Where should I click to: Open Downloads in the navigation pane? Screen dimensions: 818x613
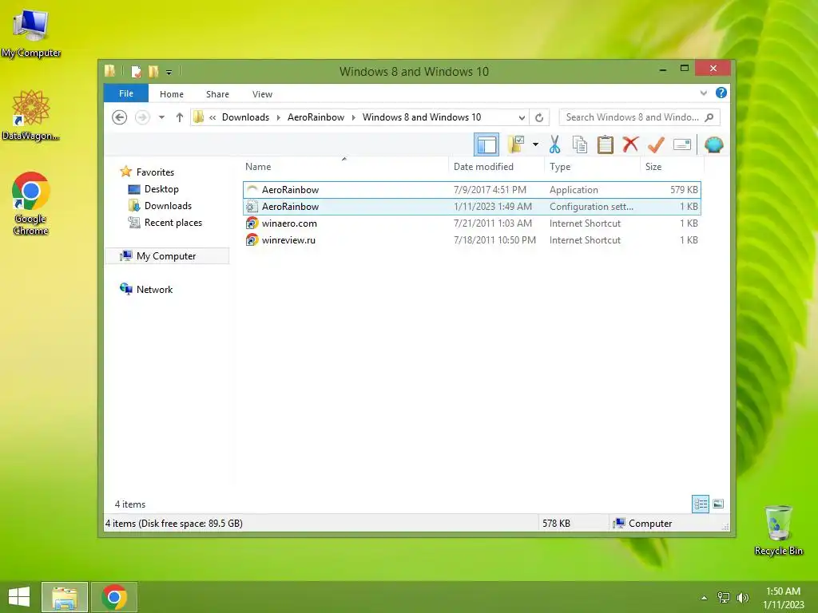(x=168, y=205)
